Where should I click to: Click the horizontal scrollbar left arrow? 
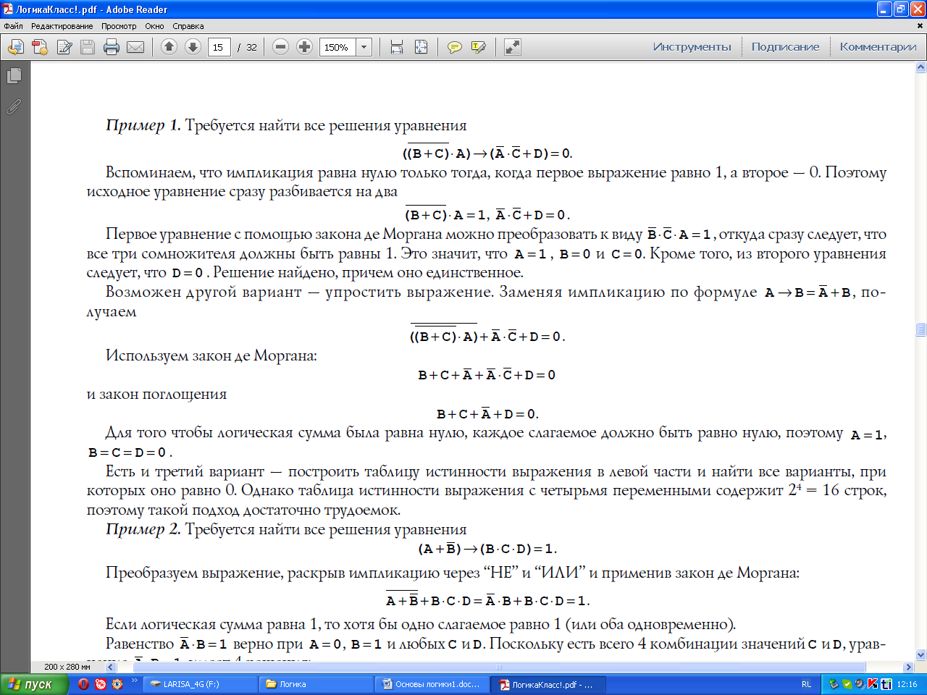pos(111,667)
